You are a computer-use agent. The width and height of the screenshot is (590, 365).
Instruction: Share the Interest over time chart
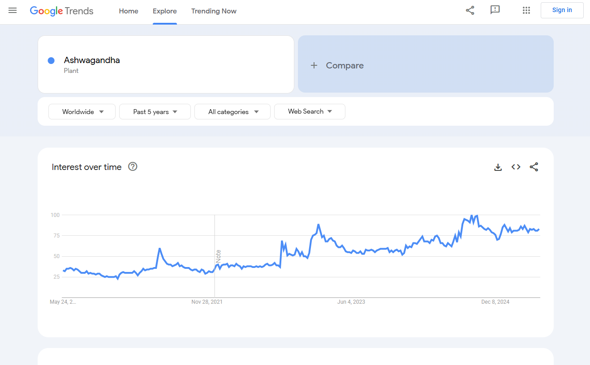(x=534, y=167)
